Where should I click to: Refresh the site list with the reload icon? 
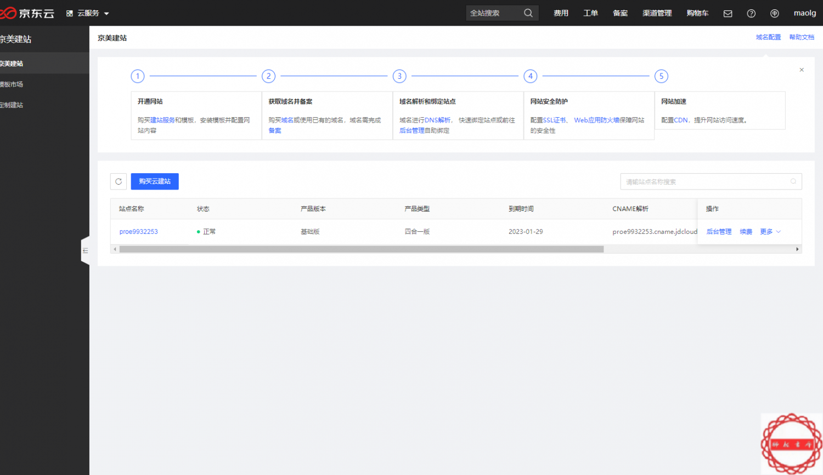click(x=119, y=181)
